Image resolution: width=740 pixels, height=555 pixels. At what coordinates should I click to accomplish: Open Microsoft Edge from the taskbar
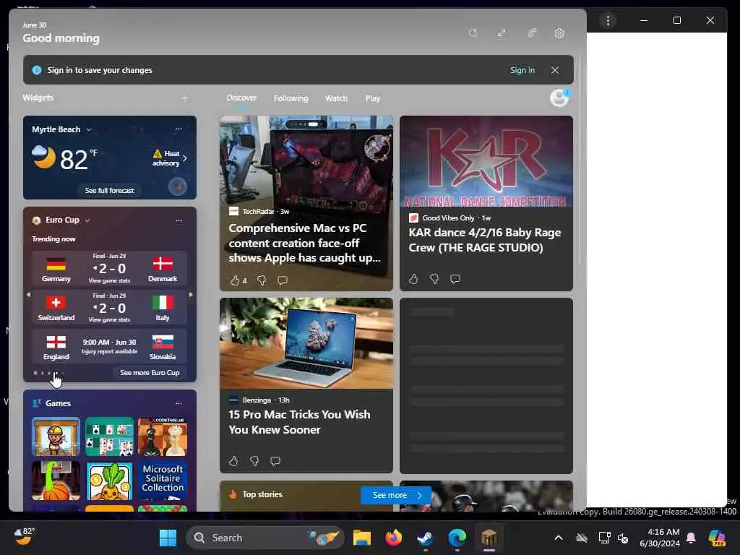click(x=457, y=538)
